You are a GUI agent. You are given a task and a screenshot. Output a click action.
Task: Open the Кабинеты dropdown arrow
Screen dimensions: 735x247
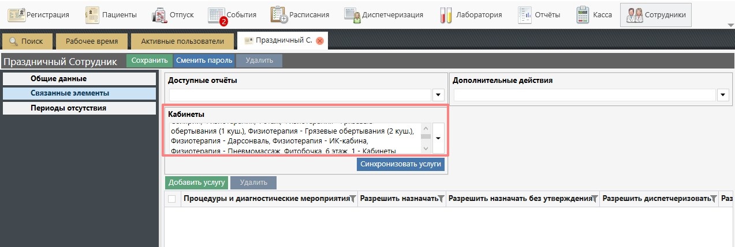tap(438, 138)
